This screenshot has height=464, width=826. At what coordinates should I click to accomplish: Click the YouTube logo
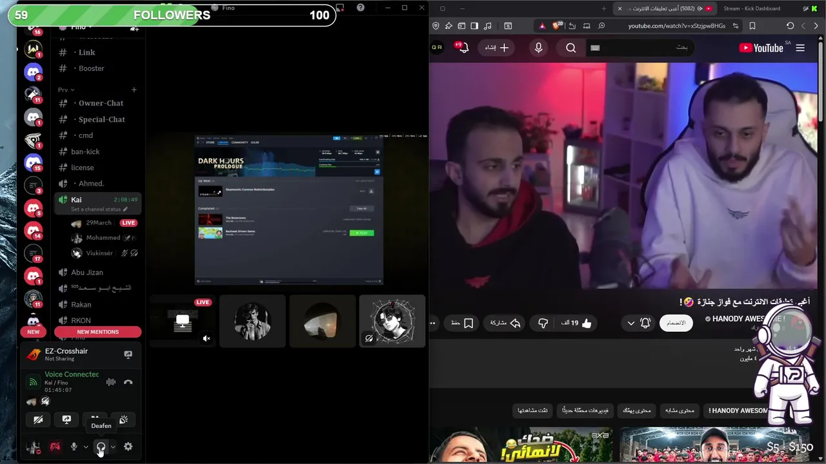(x=761, y=48)
